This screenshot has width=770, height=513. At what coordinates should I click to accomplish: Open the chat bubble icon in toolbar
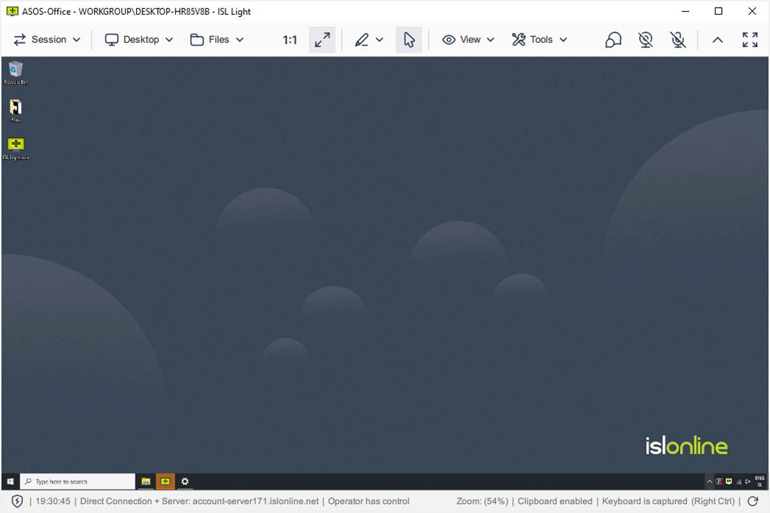pos(613,40)
